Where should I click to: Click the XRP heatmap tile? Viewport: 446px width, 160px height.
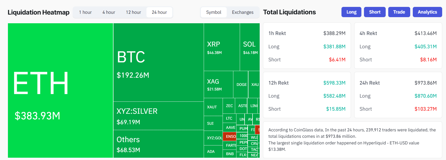222,47
